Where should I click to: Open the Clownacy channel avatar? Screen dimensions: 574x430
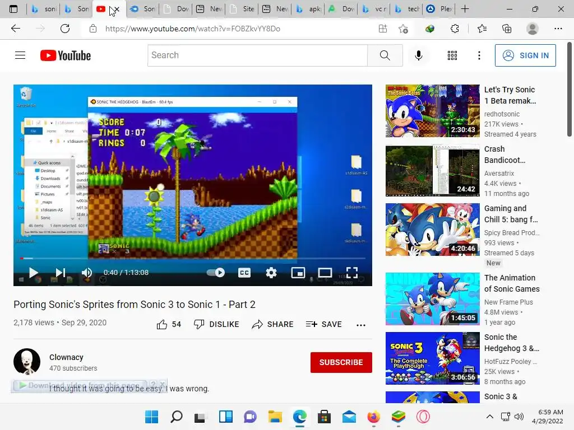27,362
